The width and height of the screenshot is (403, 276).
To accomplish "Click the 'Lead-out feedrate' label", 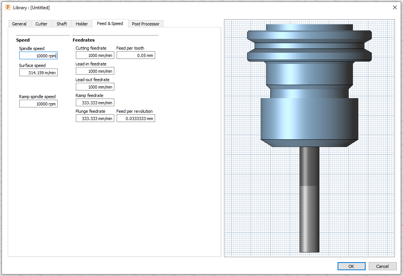I will click(92, 80).
